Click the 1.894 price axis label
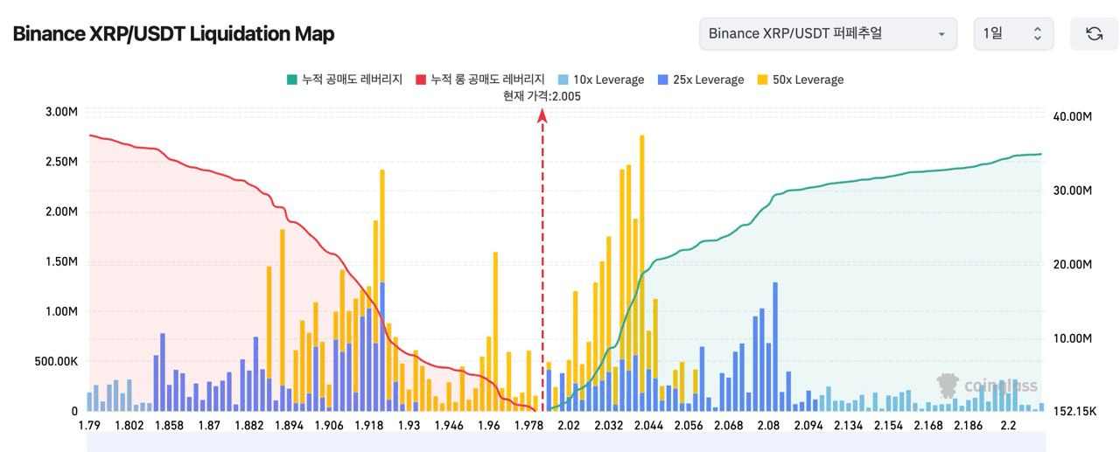Viewport: 1120px width, 452px height. click(289, 426)
